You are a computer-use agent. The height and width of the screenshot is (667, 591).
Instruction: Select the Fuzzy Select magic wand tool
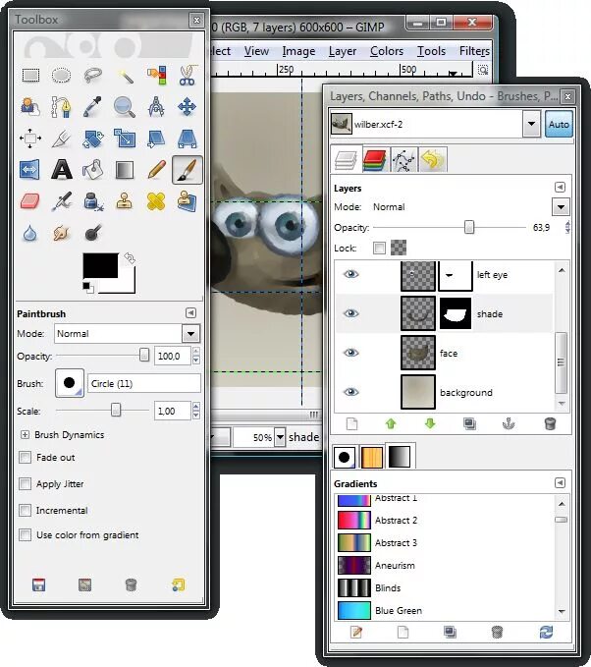tap(125, 76)
